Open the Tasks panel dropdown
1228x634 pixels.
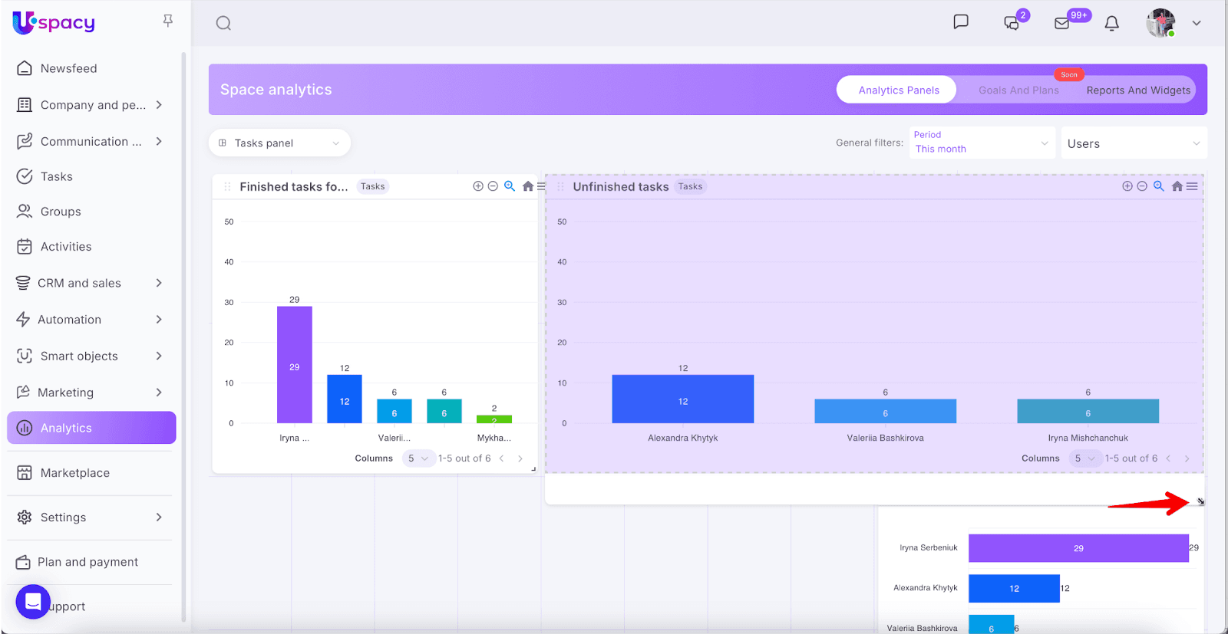pyautogui.click(x=279, y=143)
